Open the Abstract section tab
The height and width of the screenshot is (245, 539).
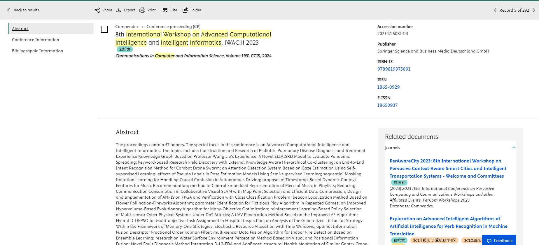[x=20, y=29]
